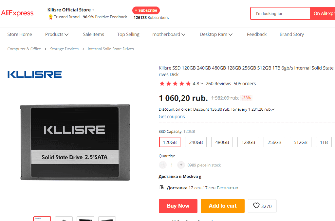335x221 pixels.
Task: Select the fourth product thumbnail
Action: 107,219
